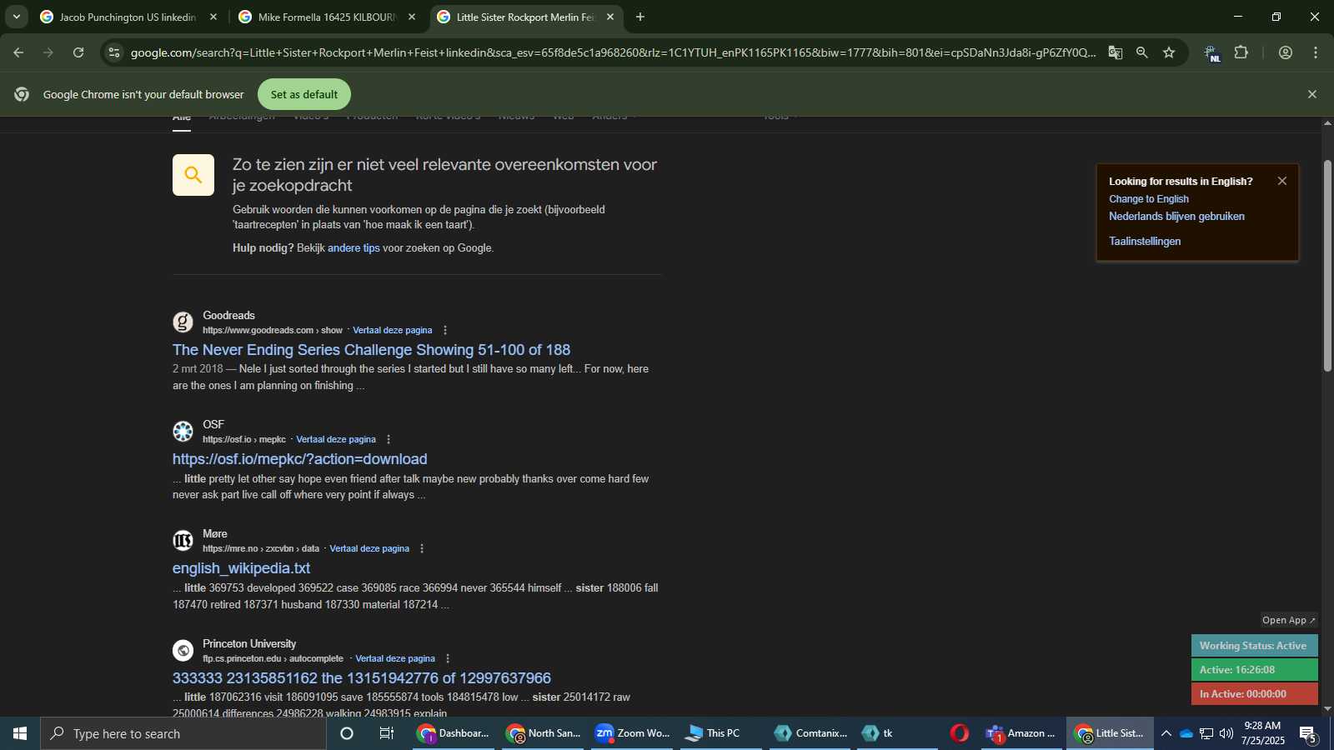The image size is (1334, 750).
Task: Open the Dashboard Chrome taskbar item
Action: pos(454,733)
